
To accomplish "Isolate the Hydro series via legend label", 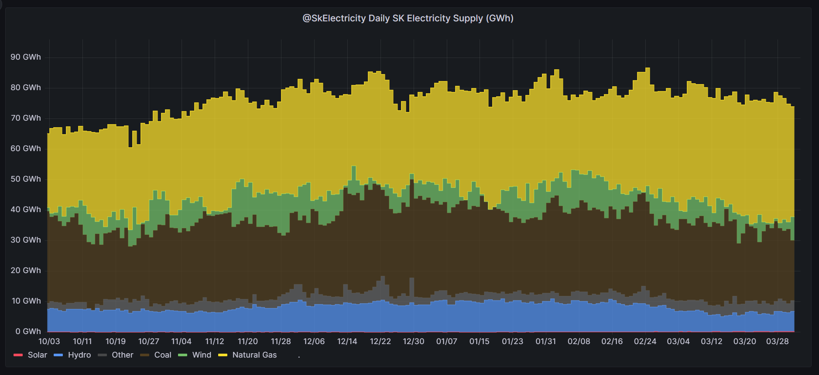I will pyautogui.click(x=79, y=355).
